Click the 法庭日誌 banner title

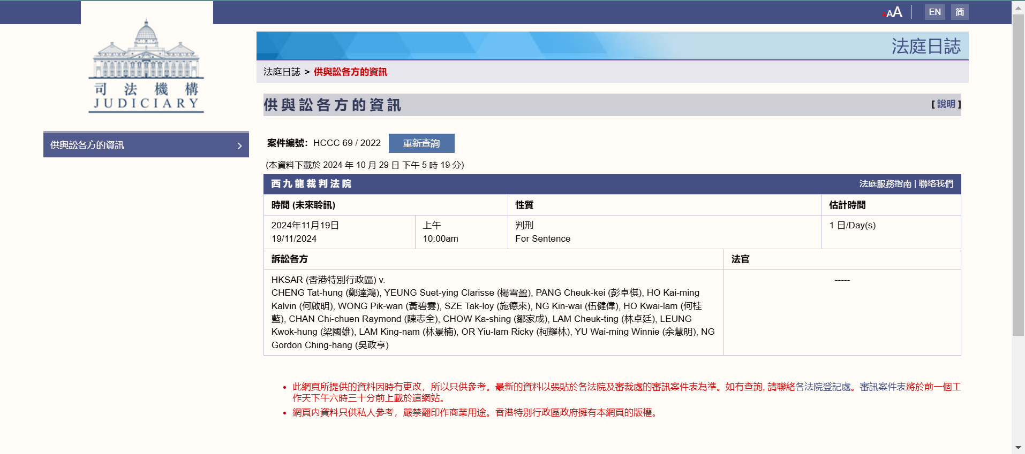pyautogui.click(x=926, y=46)
